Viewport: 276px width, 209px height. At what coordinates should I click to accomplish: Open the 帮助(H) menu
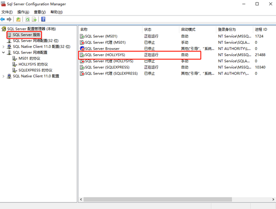(56, 12)
